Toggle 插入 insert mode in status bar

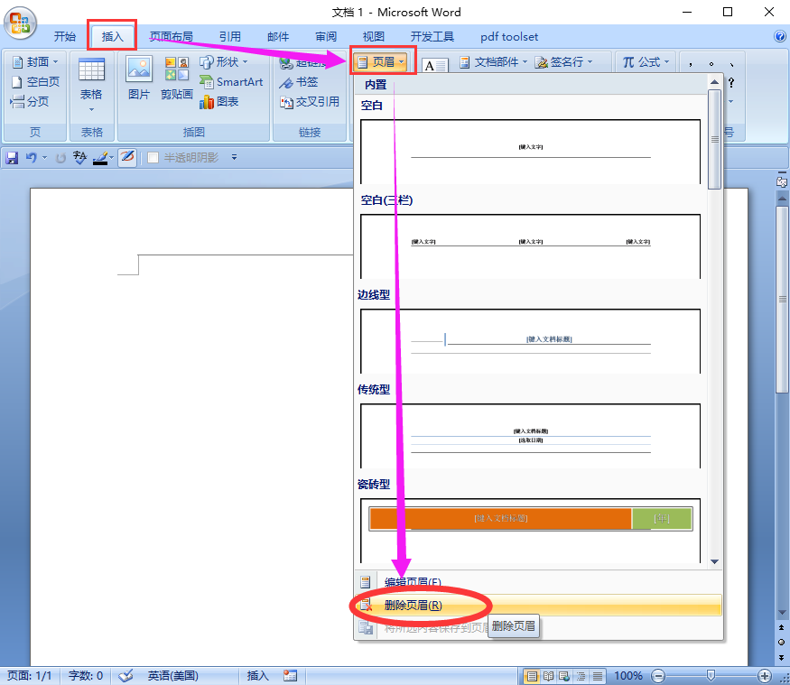[x=257, y=675]
